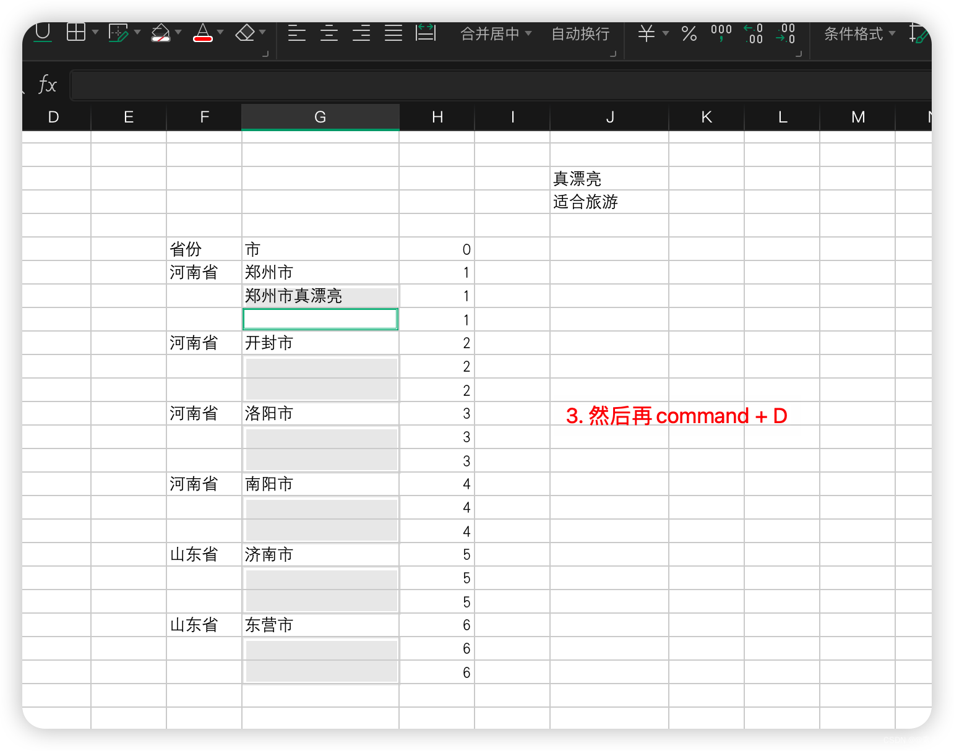
Task: Click cell with value 0 in column H
Action: pos(437,249)
